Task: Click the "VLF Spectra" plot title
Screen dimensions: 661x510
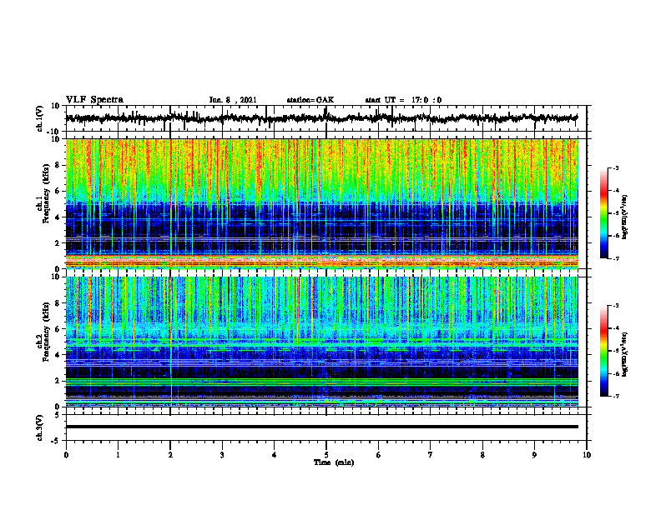Action: tap(94, 100)
